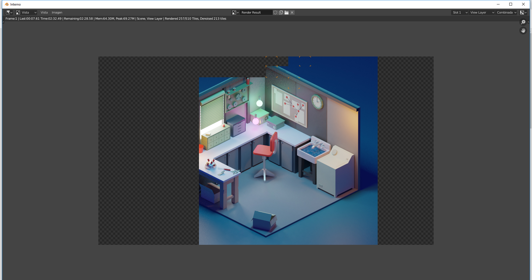Open the Slot 1 render slot dropdown

pos(460,12)
